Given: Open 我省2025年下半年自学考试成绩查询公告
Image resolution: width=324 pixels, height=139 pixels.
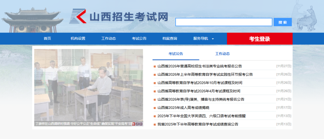Looking at the screenshot, I should click(198, 124).
